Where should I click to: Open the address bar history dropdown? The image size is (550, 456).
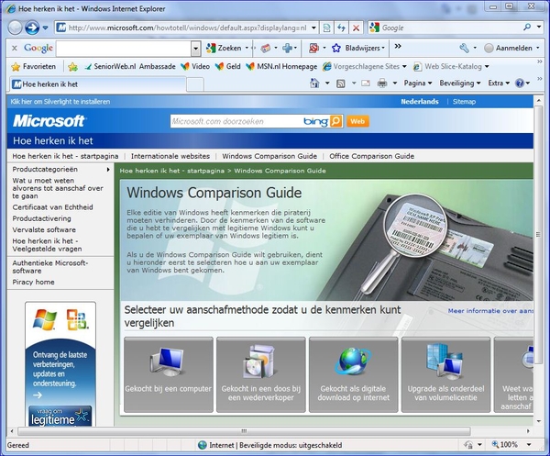[313, 28]
